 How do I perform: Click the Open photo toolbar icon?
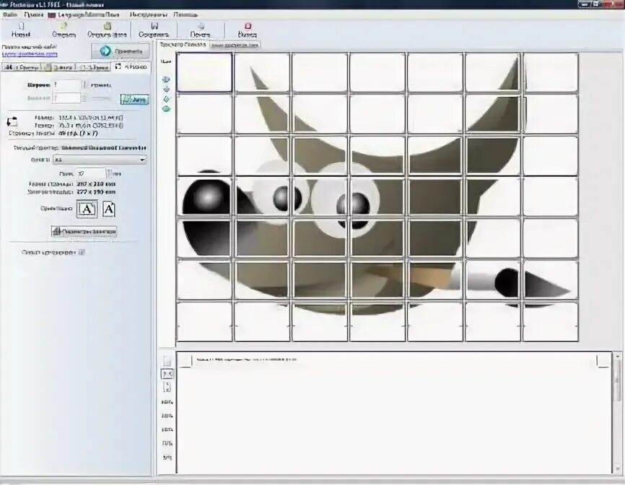(x=107, y=26)
